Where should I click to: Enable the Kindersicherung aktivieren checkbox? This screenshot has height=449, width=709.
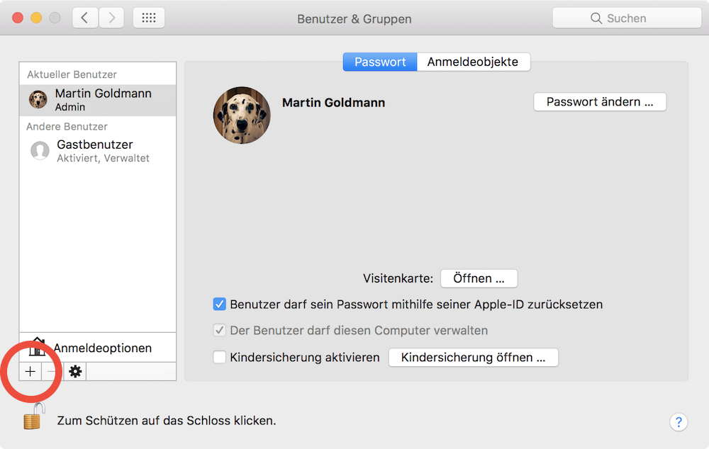click(x=219, y=358)
